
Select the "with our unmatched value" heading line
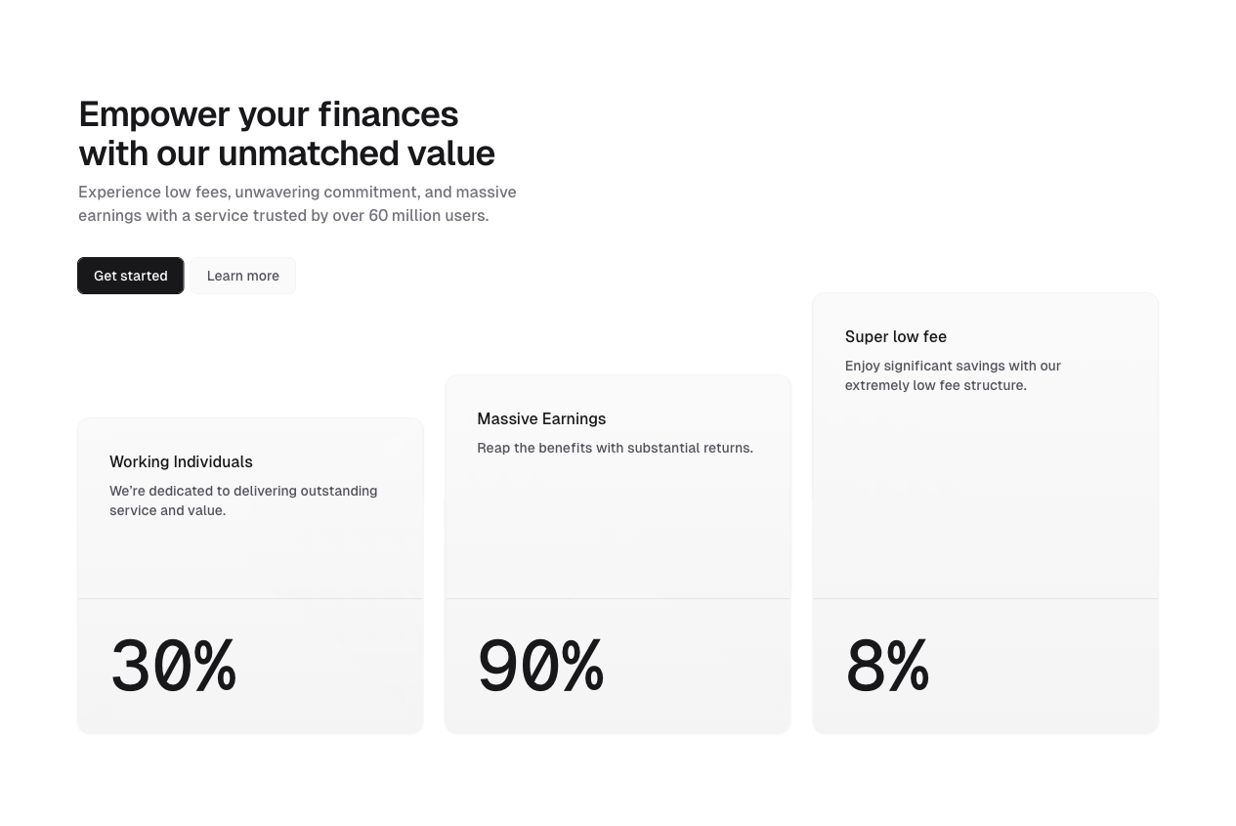pyautogui.click(x=287, y=153)
